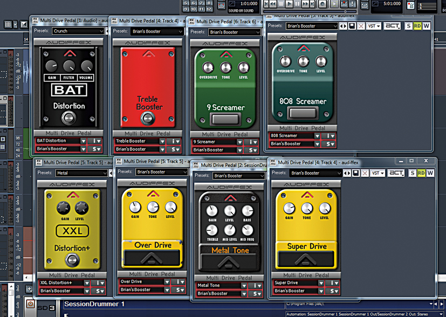Click the Gain knob on BAT Distortion pedal
The width and height of the screenshot is (446, 317).
[x=51, y=66]
